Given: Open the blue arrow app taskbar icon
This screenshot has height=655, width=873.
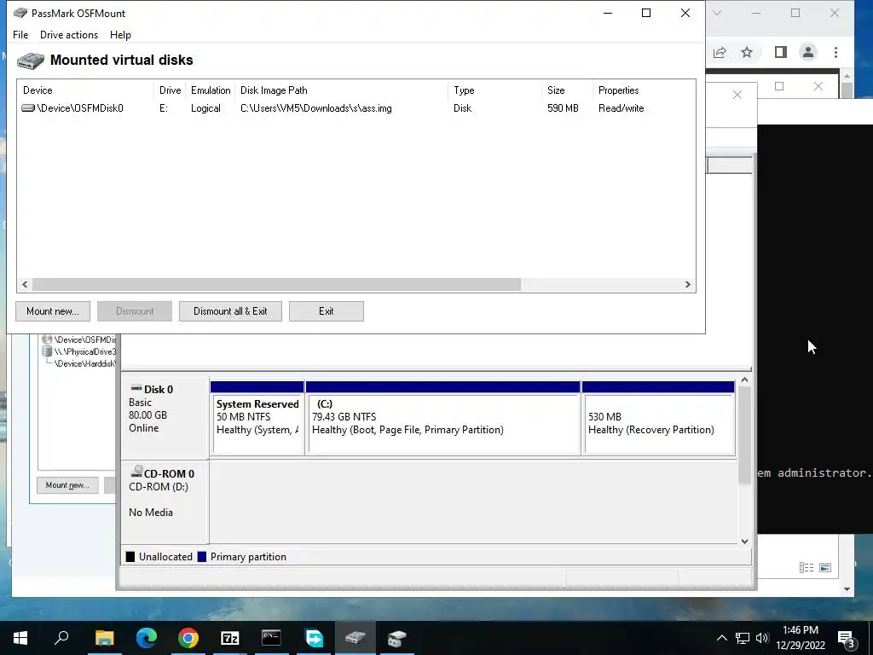Looking at the screenshot, I should (314, 638).
